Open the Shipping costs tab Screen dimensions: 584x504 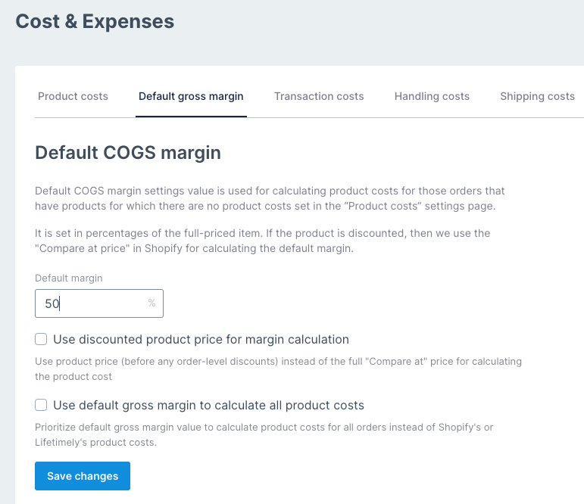[537, 96]
